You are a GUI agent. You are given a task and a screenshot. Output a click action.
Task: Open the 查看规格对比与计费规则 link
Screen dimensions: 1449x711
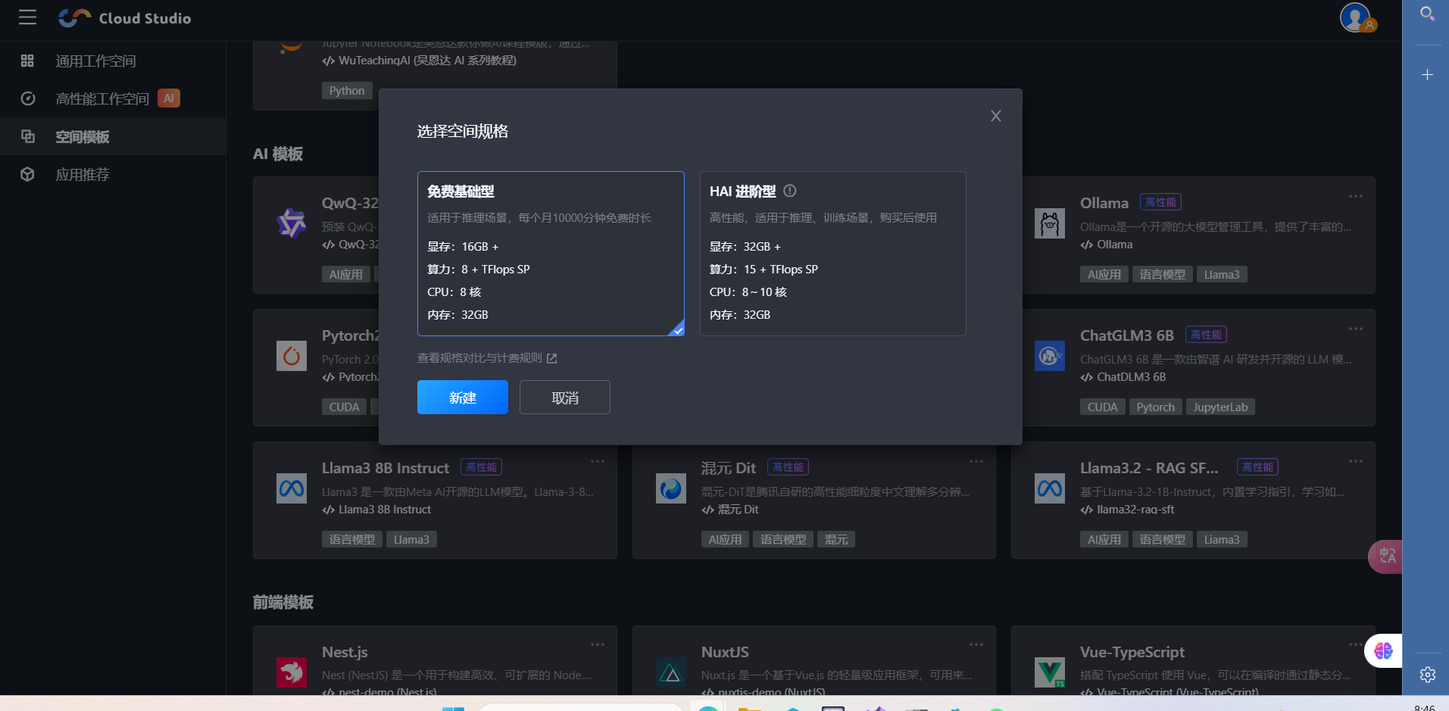tap(487, 358)
